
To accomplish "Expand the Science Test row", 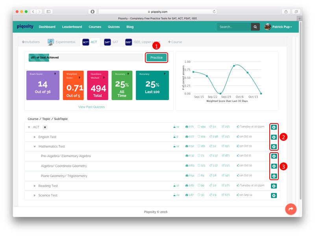I will tap(34, 195).
